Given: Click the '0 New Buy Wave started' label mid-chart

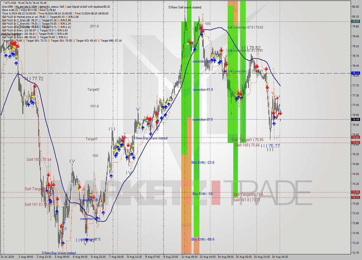Looking at the screenshot, I should [x=150, y=138].
